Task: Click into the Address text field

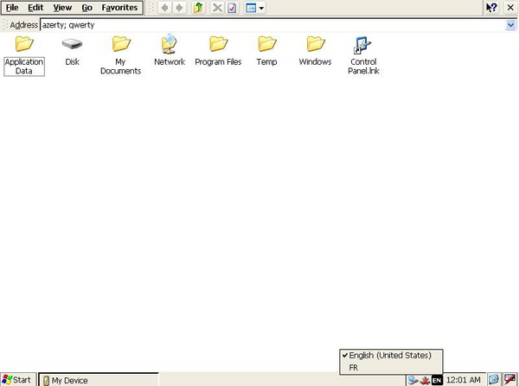Action: tap(259, 25)
